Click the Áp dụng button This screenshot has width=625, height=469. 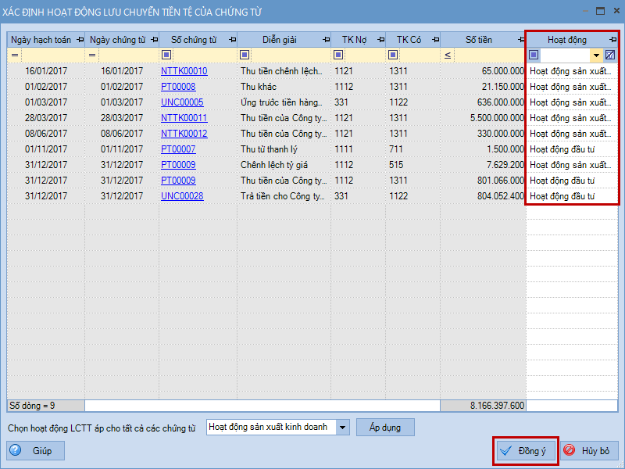pyautogui.click(x=384, y=428)
